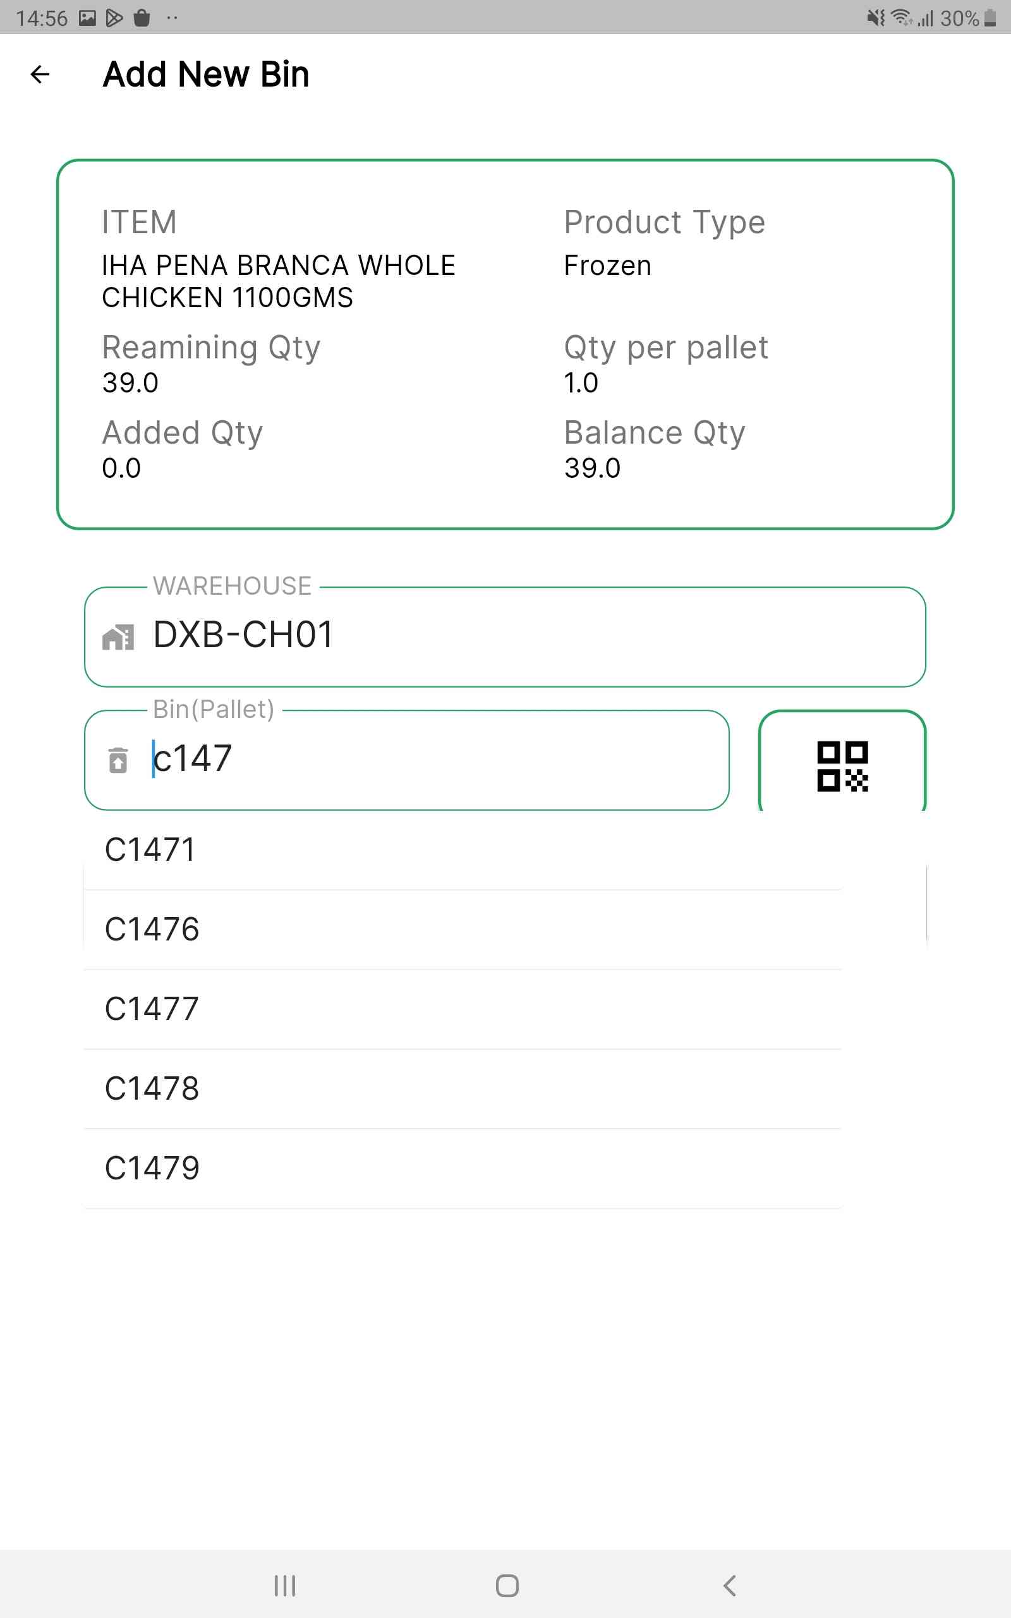Tap the gallery image notification icon
1011x1618 pixels.
click(88, 18)
